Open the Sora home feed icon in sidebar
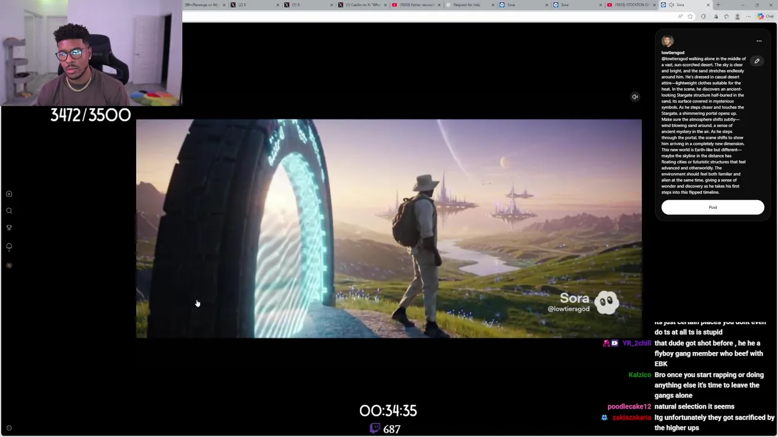778x437 pixels. [9, 194]
